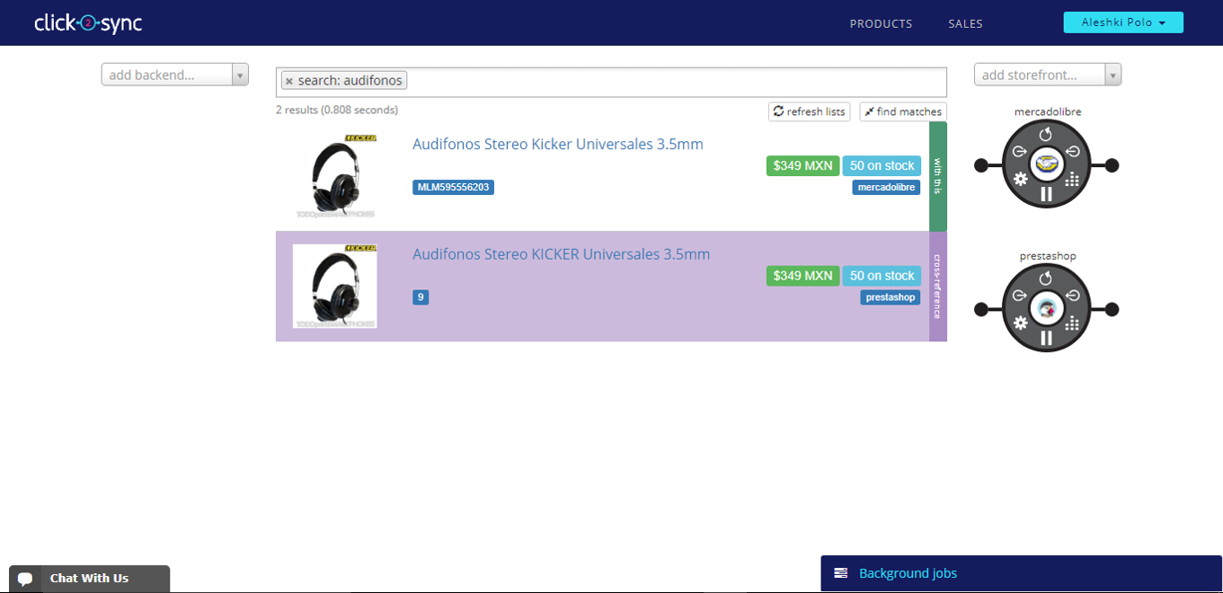
Task: Click the refresh arrow on prestashop wheel
Action: click(x=1045, y=279)
